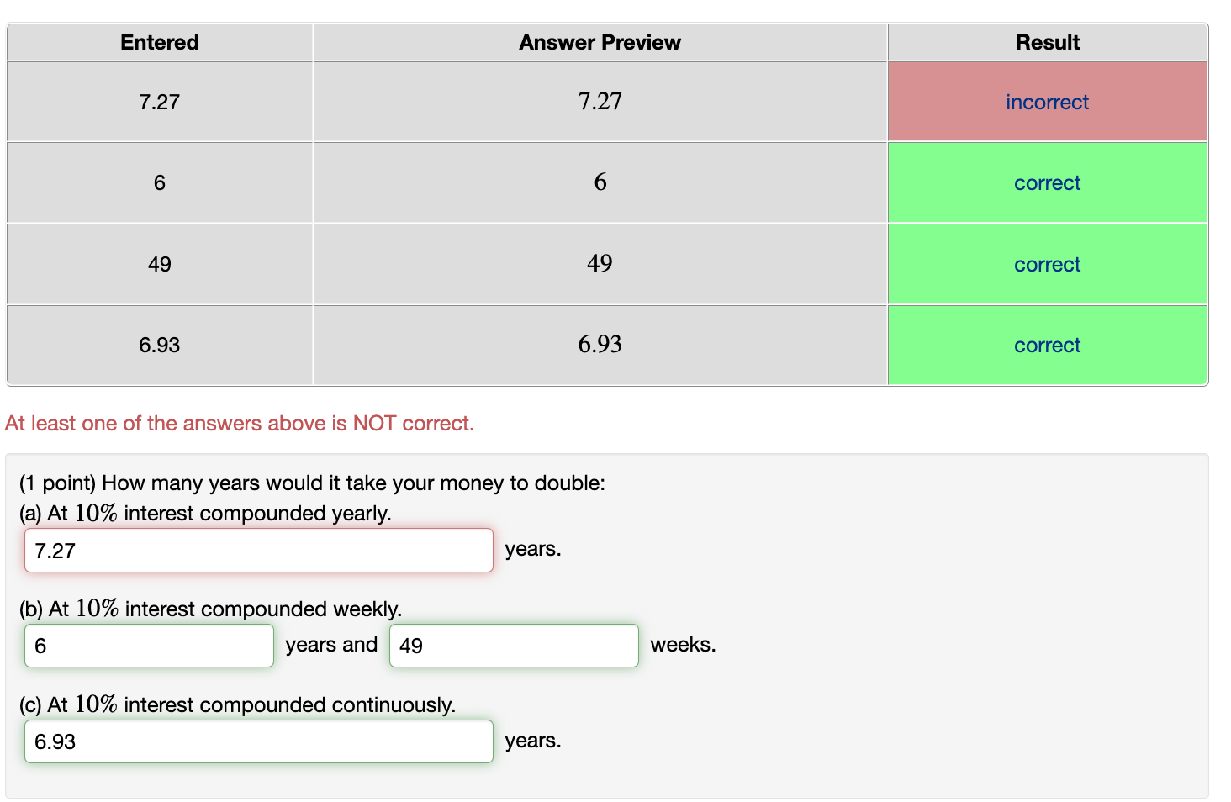
Task: Click the entered value 6.93 cell
Action: [159, 345]
